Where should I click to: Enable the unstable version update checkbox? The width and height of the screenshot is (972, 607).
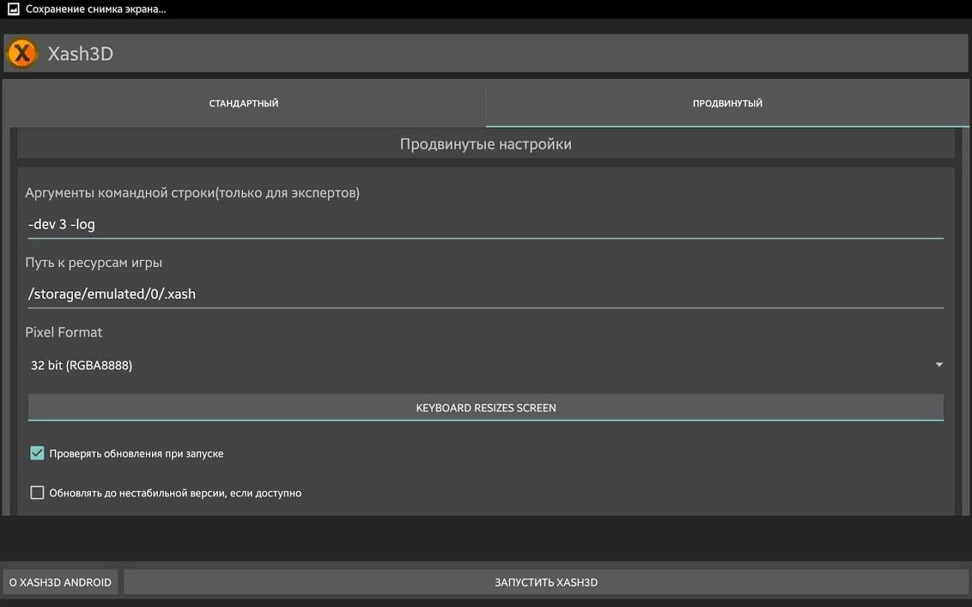[37, 493]
